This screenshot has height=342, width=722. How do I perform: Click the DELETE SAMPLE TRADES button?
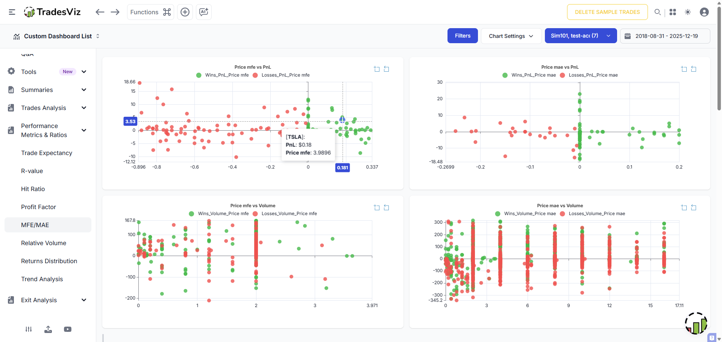607,12
